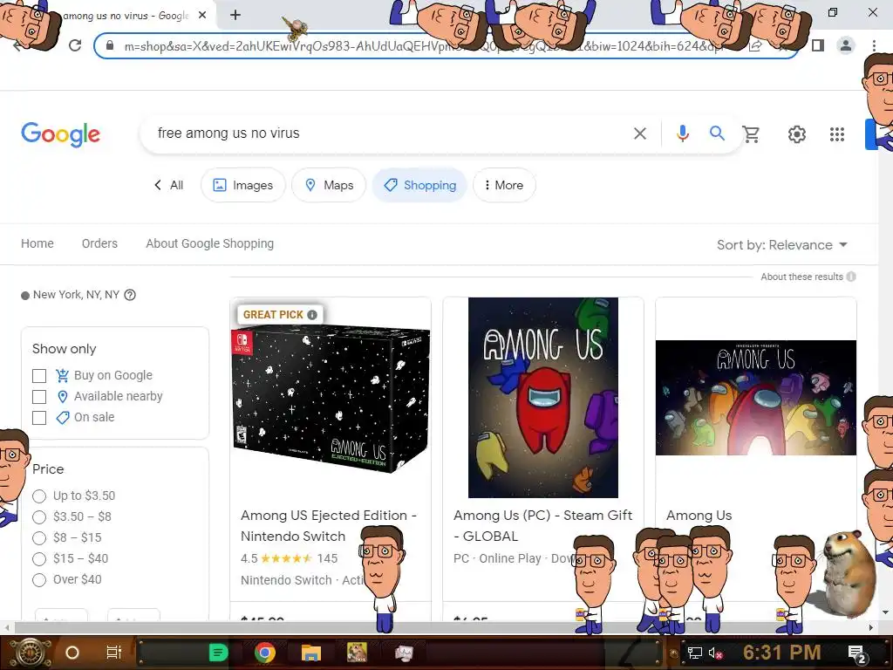This screenshot has height=670, width=893.
Task: Click the 6:31 PM clock
Action: coord(782,653)
